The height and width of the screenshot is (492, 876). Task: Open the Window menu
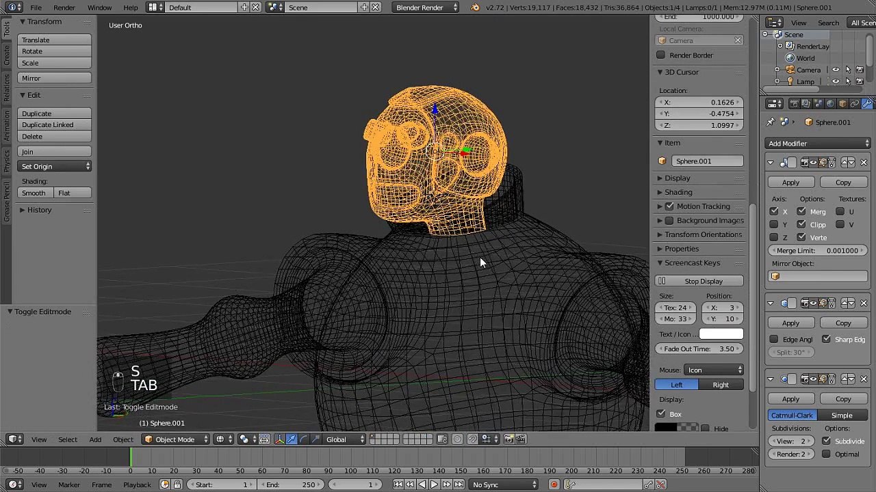point(99,8)
